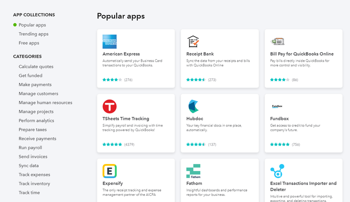Click the Bill Pay star rating
Viewport: 350px width, 202px height.
click(280, 80)
